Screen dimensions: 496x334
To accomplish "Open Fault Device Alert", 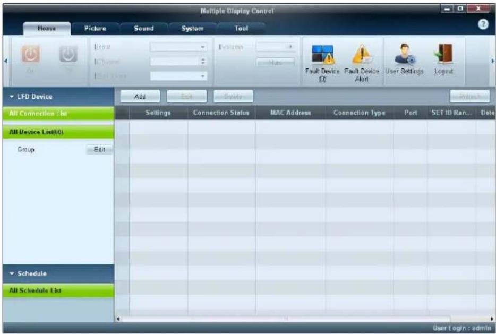I will pos(362,55).
